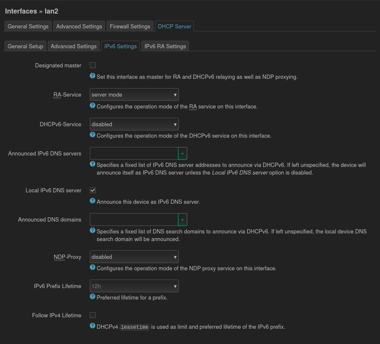Open IPv6 Prefix Lifetime 12h selector
The height and width of the screenshot is (344, 380).
[x=134, y=286]
